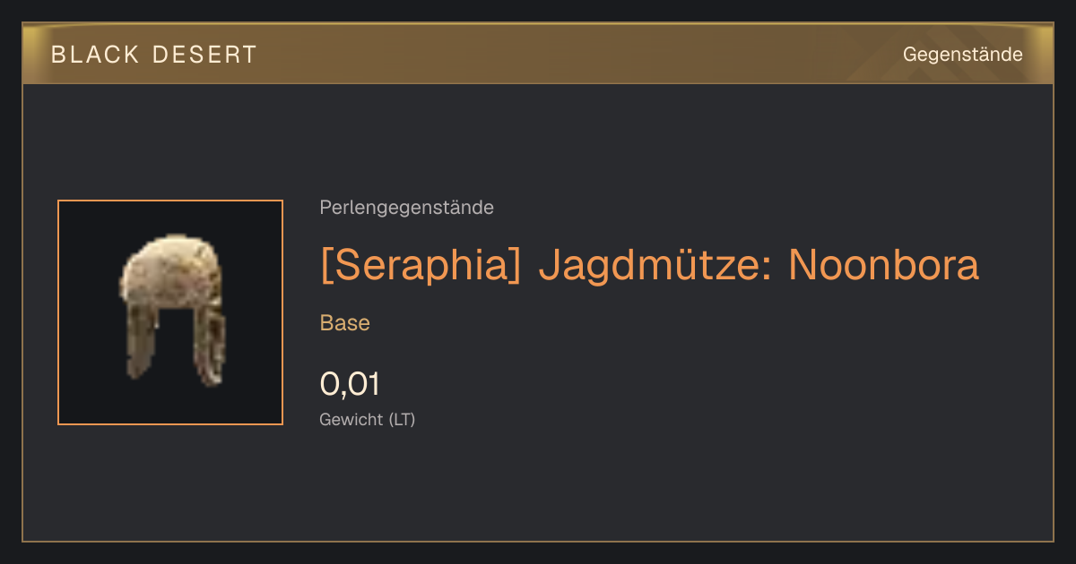The height and width of the screenshot is (564, 1076).
Task: Click the word Noonbora in the title
Action: (883, 266)
